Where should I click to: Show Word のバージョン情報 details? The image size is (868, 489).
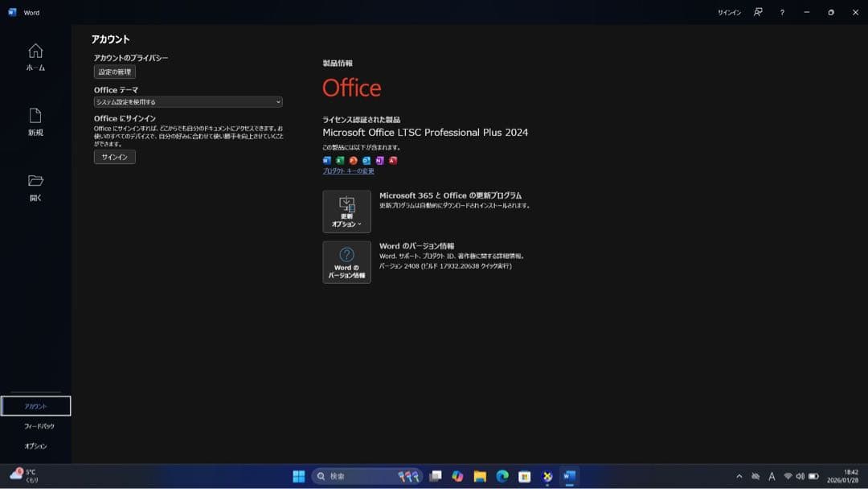point(346,262)
